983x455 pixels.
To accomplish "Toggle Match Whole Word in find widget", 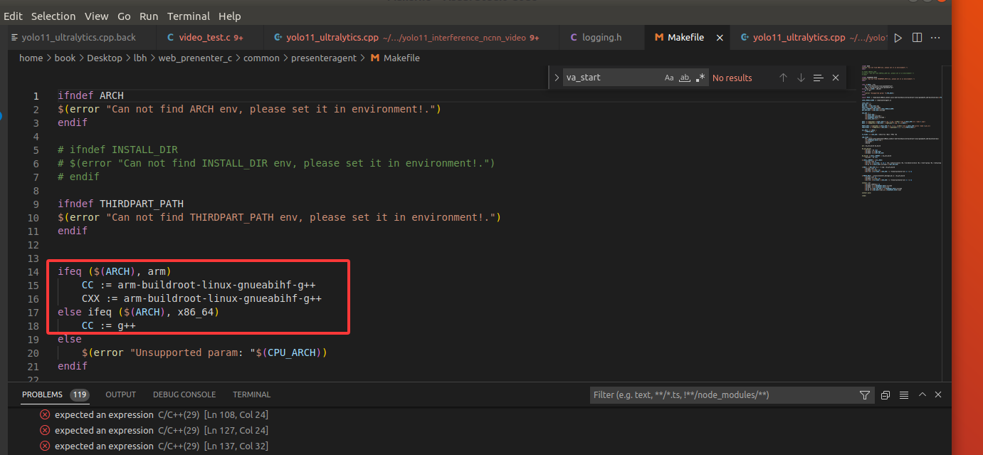I will [685, 78].
